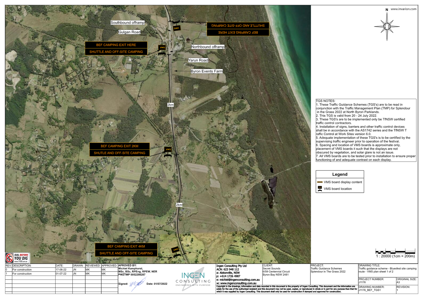The image size is (423, 299).
Task: Click the REVISION label in title block
Action: coord(403,287)
